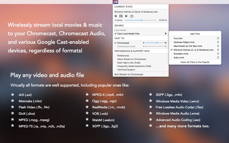229x143 pixels.
Task: Click Add Files in the playlist
Action: (x=195, y=34)
